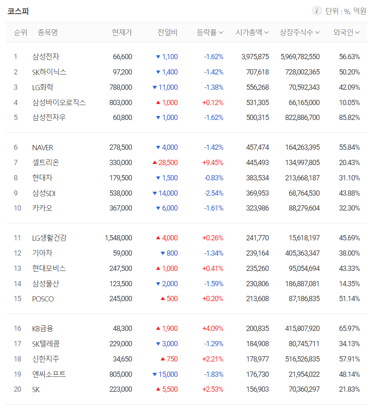Select LG화학 daily change 11,000

click(168, 87)
